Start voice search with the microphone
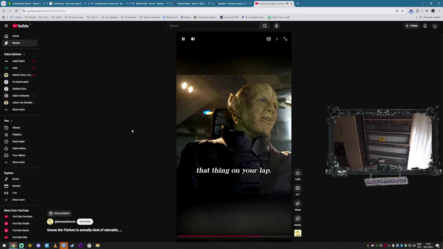The width and height of the screenshot is (443, 249). pyautogui.click(x=277, y=26)
